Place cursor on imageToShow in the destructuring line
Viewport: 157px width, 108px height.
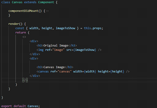pos(65,28)
